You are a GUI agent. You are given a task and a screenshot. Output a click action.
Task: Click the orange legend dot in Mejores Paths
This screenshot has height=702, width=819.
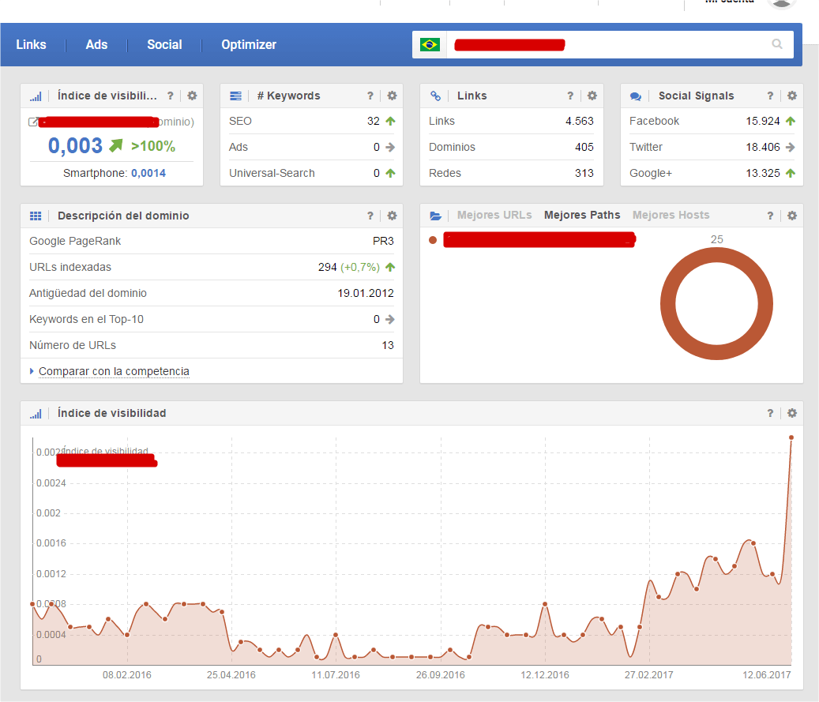point(433,240)
